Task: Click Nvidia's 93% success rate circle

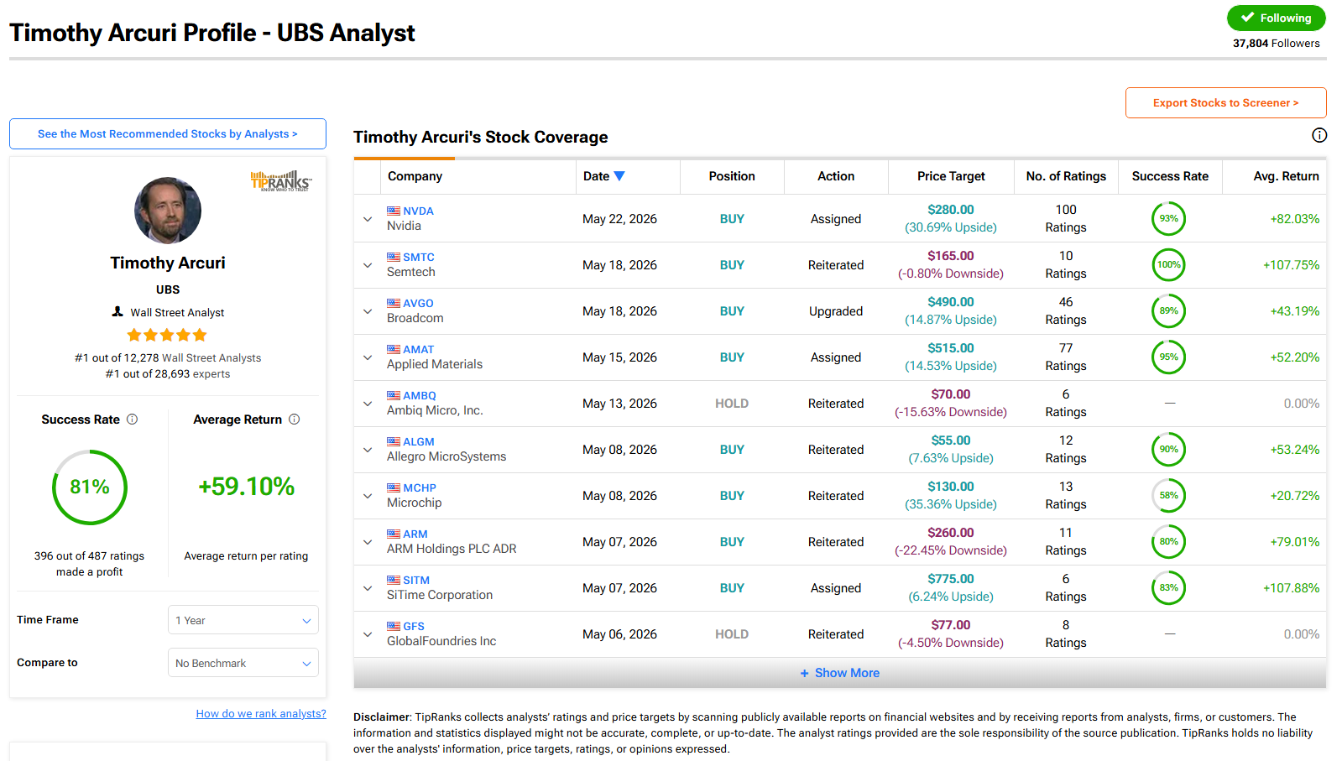Action: coord(1169,219)
